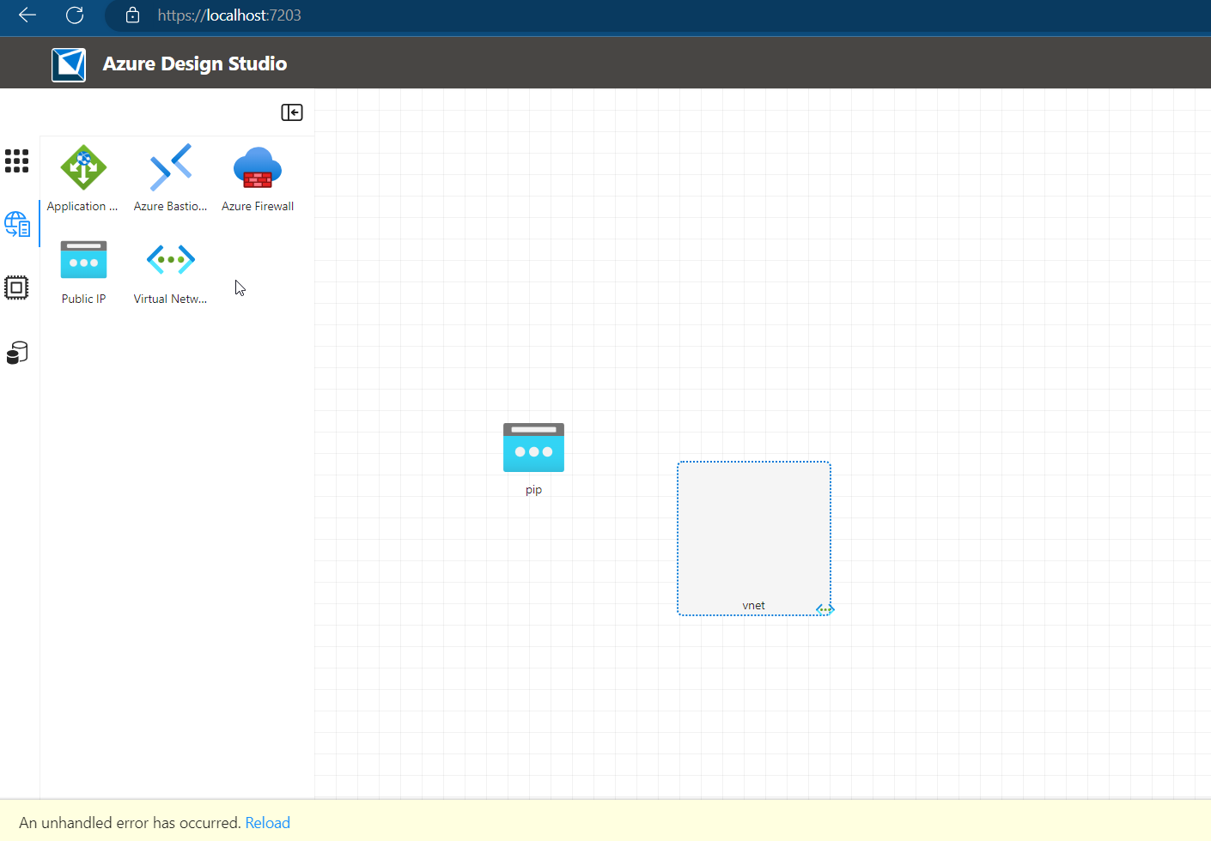Click the padlock icon in the address bar

pyautogui.click(x=132, y=15)
